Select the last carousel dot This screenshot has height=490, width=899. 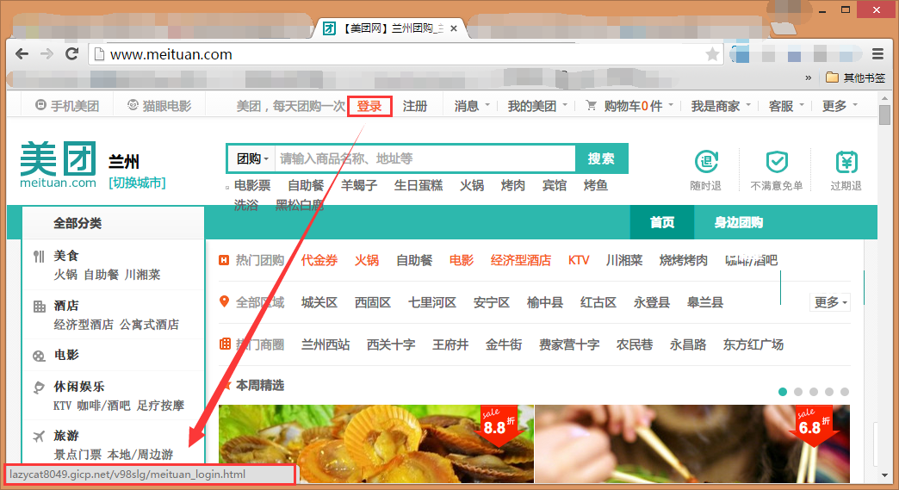[845, 392]
